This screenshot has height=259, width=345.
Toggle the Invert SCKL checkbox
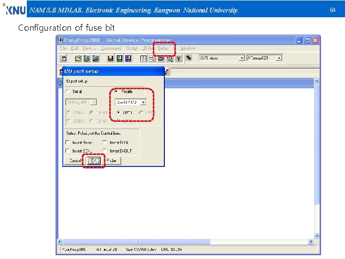pyautogui.click(x=68, y=151)
